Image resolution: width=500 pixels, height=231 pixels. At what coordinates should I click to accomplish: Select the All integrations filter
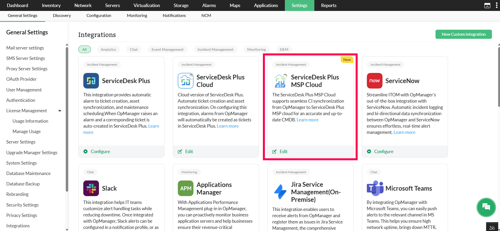pos(85,49)
